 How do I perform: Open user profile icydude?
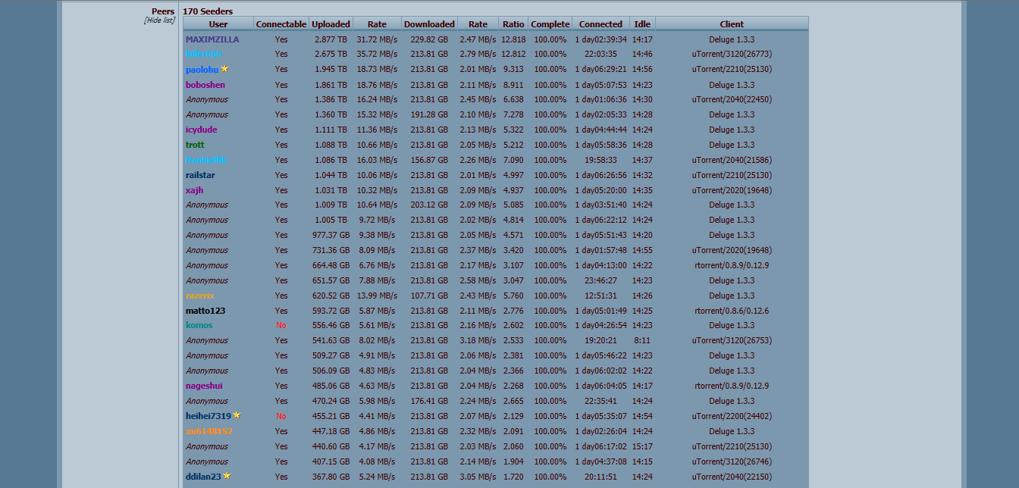click(201, 130)
